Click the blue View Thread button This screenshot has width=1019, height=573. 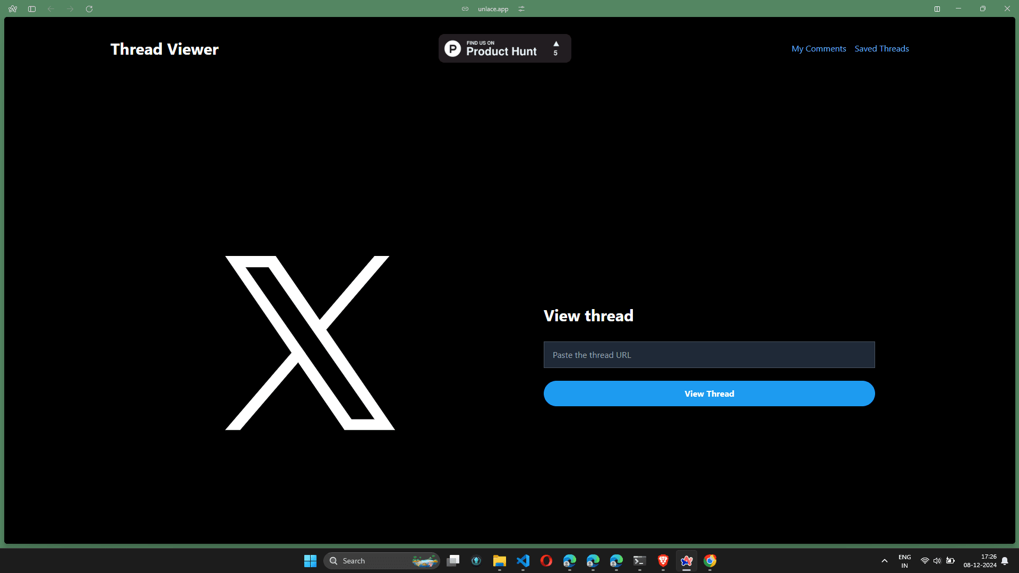pyautogui.click(x=709, y=394)
